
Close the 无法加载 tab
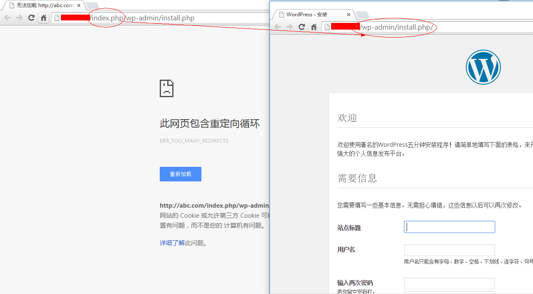(79, 5)
